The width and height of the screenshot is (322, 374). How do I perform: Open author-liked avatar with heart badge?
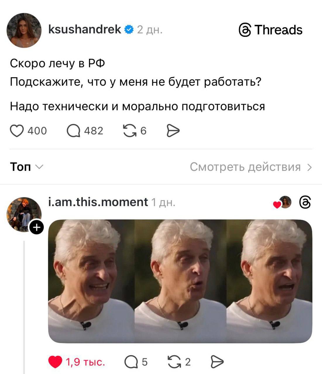(x=283, y=202)
